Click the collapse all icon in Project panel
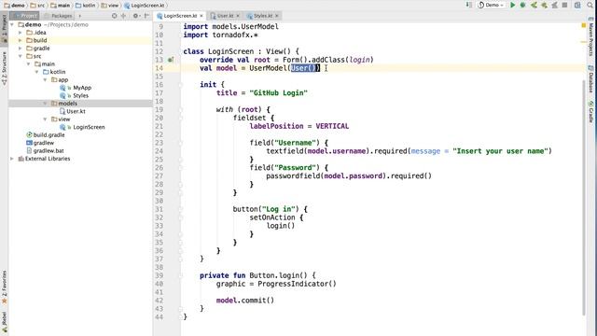 123,16
